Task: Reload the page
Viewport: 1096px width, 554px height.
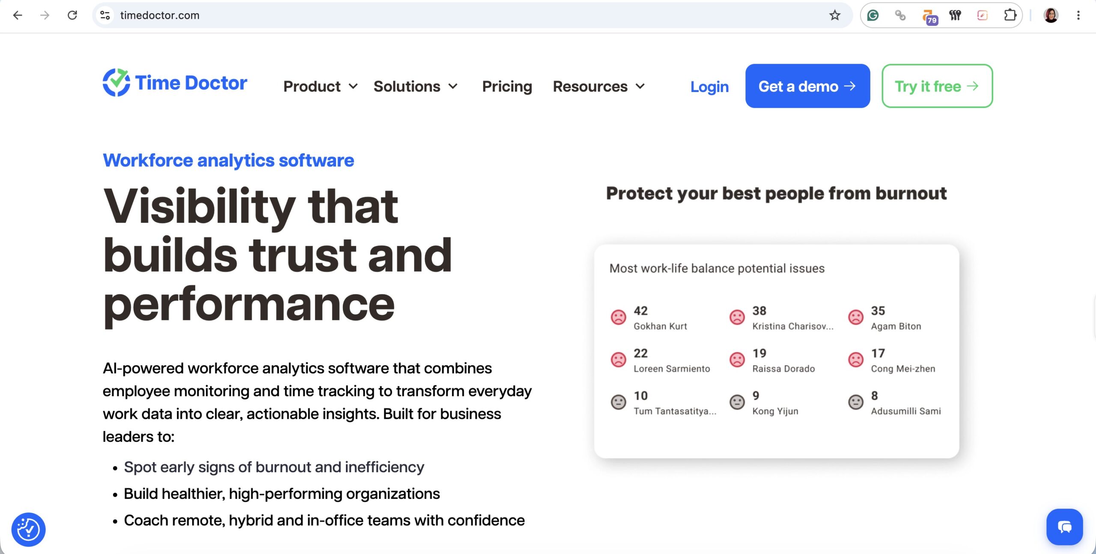Action: click(72, 15)
